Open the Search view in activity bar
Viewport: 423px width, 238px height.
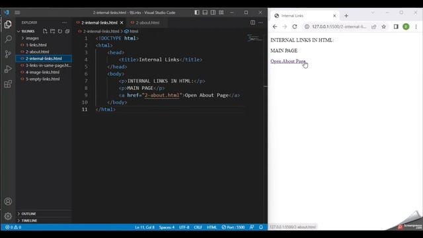pyautogui.click(x=8, y=39)
